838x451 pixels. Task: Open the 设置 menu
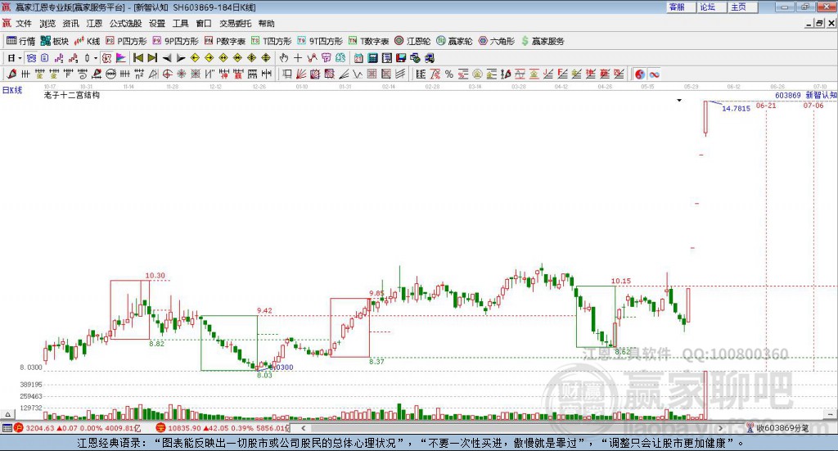(x=157, y=24)
